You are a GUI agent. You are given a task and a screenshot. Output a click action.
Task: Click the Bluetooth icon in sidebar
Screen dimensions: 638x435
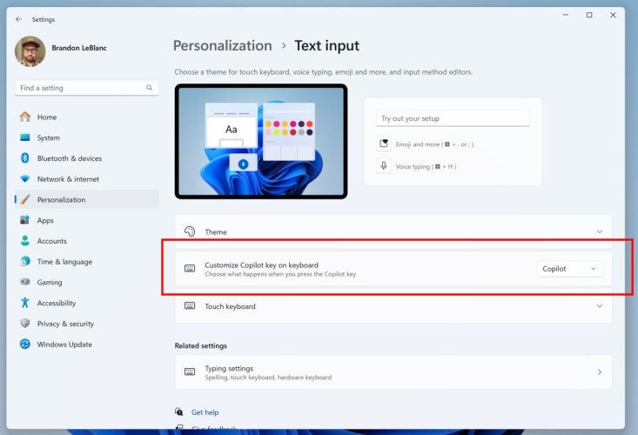coord(25,158)
